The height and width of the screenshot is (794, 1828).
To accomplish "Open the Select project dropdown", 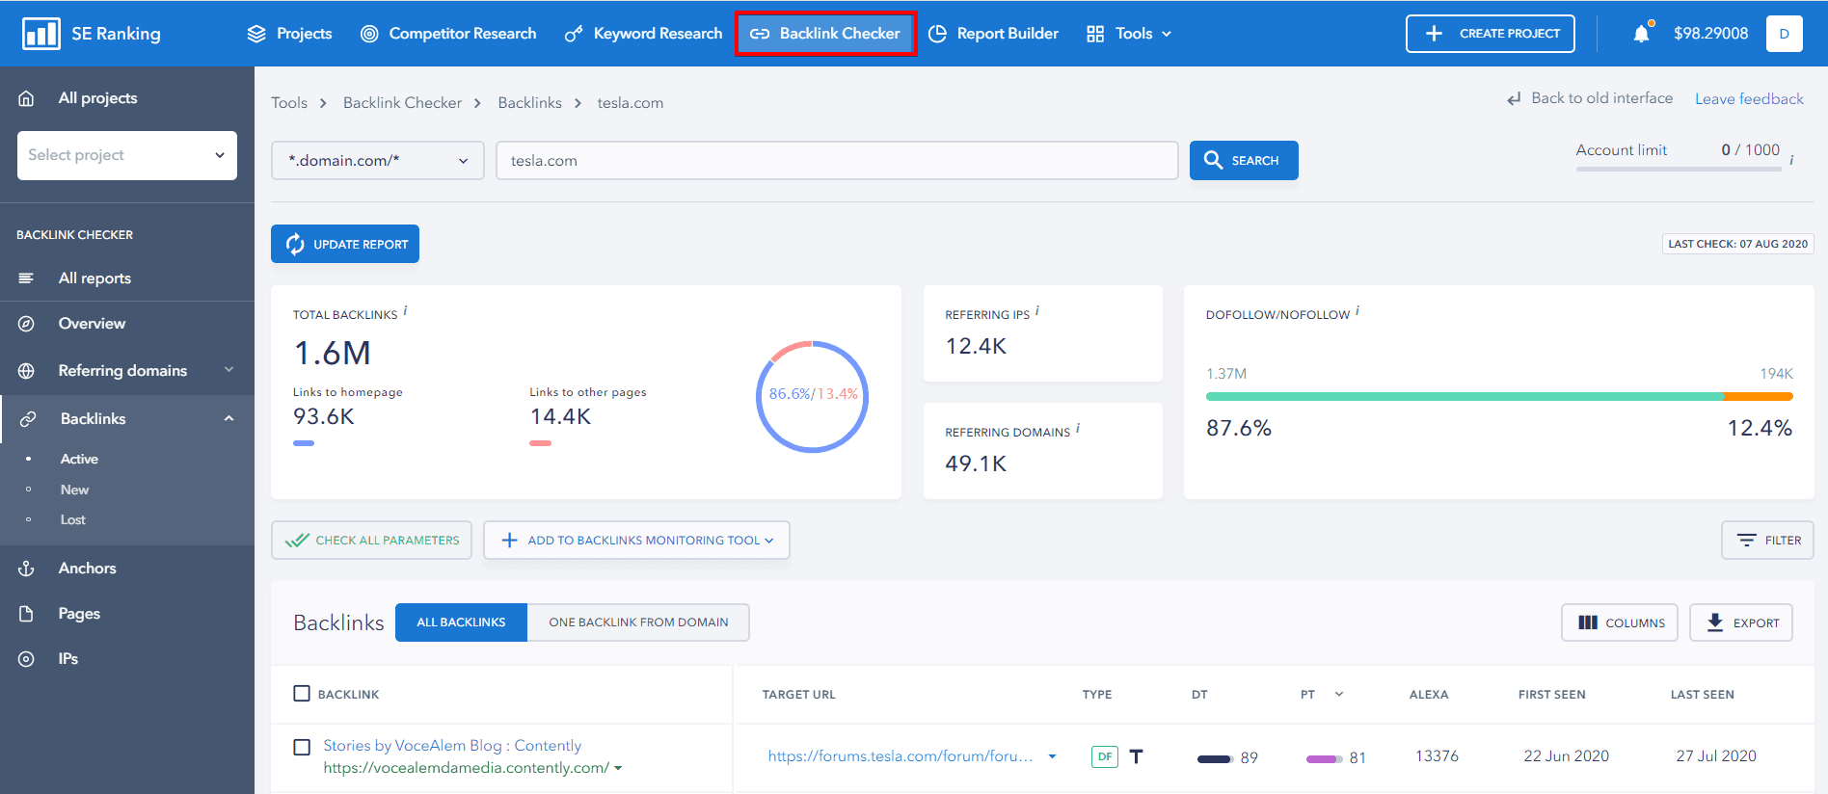I will (127, 155).
